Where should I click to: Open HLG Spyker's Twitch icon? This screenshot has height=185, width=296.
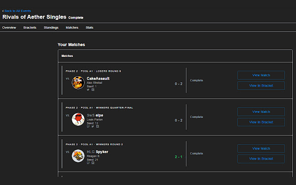point(88,163)
